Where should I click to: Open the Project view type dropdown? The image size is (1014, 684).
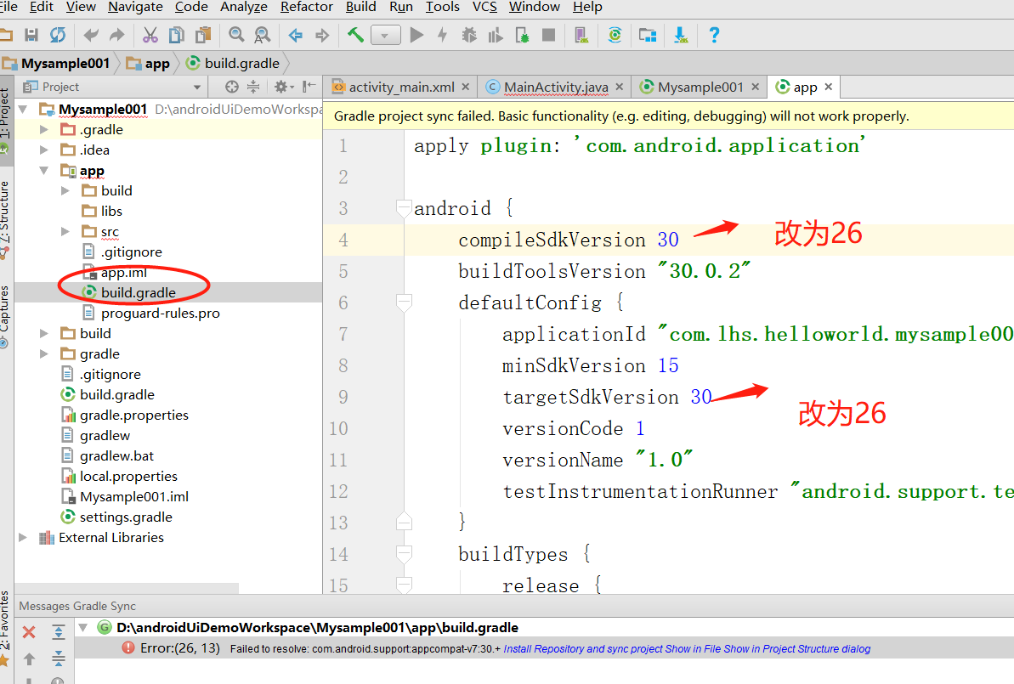196,87
